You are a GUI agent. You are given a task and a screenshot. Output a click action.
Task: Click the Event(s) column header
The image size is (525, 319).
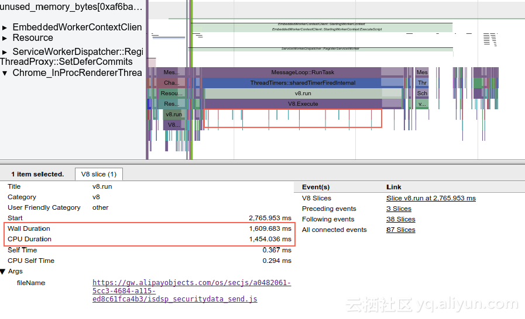click(315, 188)
